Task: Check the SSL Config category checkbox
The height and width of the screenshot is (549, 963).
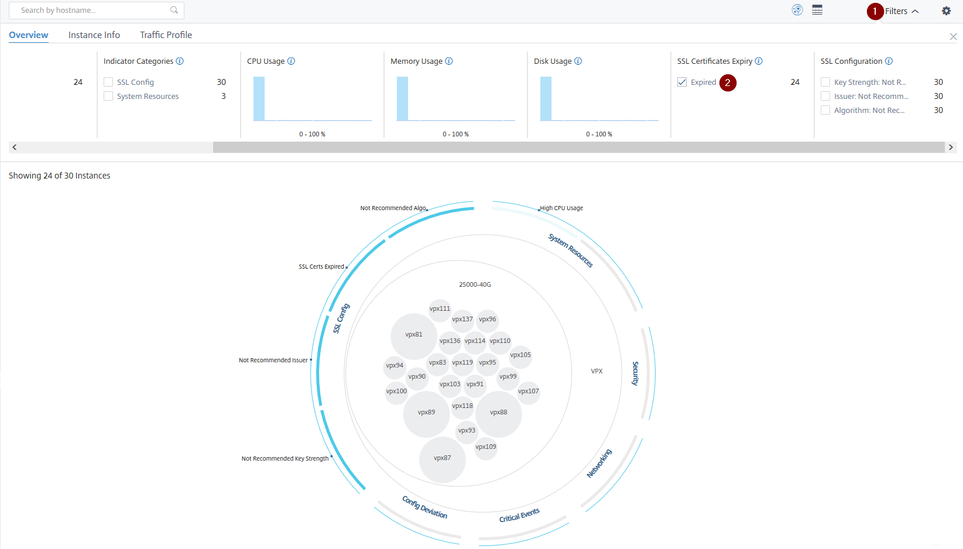Action: coord(108,82)
